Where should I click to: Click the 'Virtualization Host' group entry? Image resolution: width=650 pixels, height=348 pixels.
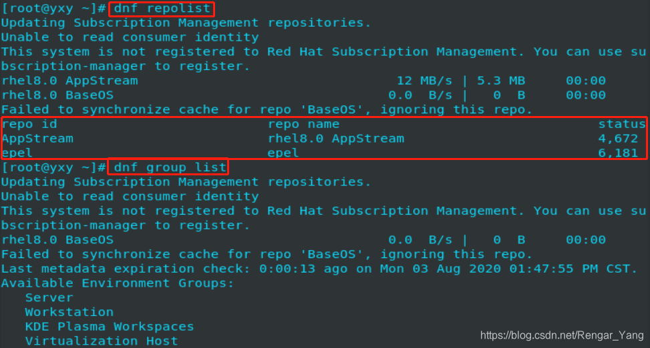102,341
